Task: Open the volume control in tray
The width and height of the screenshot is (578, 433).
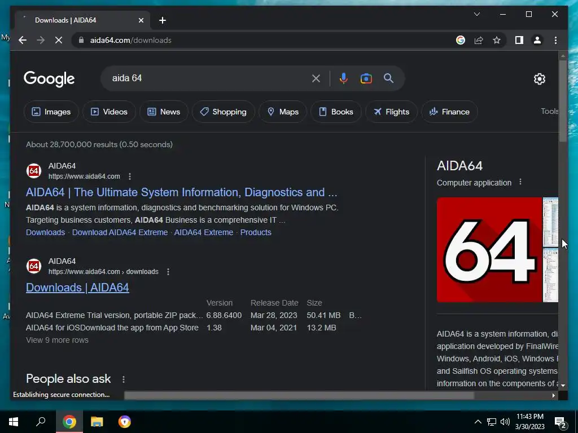Action: click(505, 422)
